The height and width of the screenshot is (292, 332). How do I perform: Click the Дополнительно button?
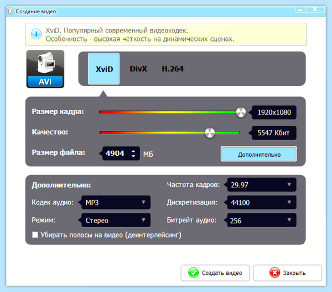(x=259, y=154)
